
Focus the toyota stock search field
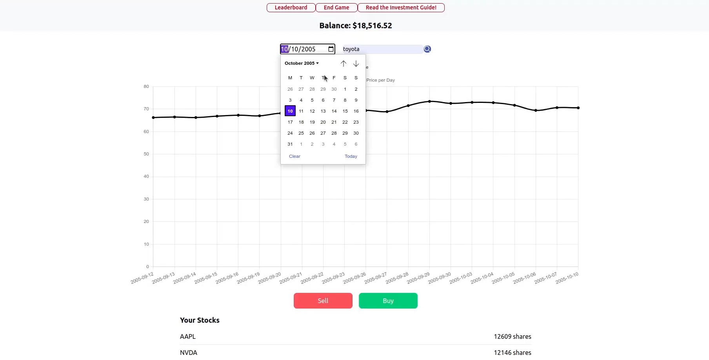(x=382, y=49)
